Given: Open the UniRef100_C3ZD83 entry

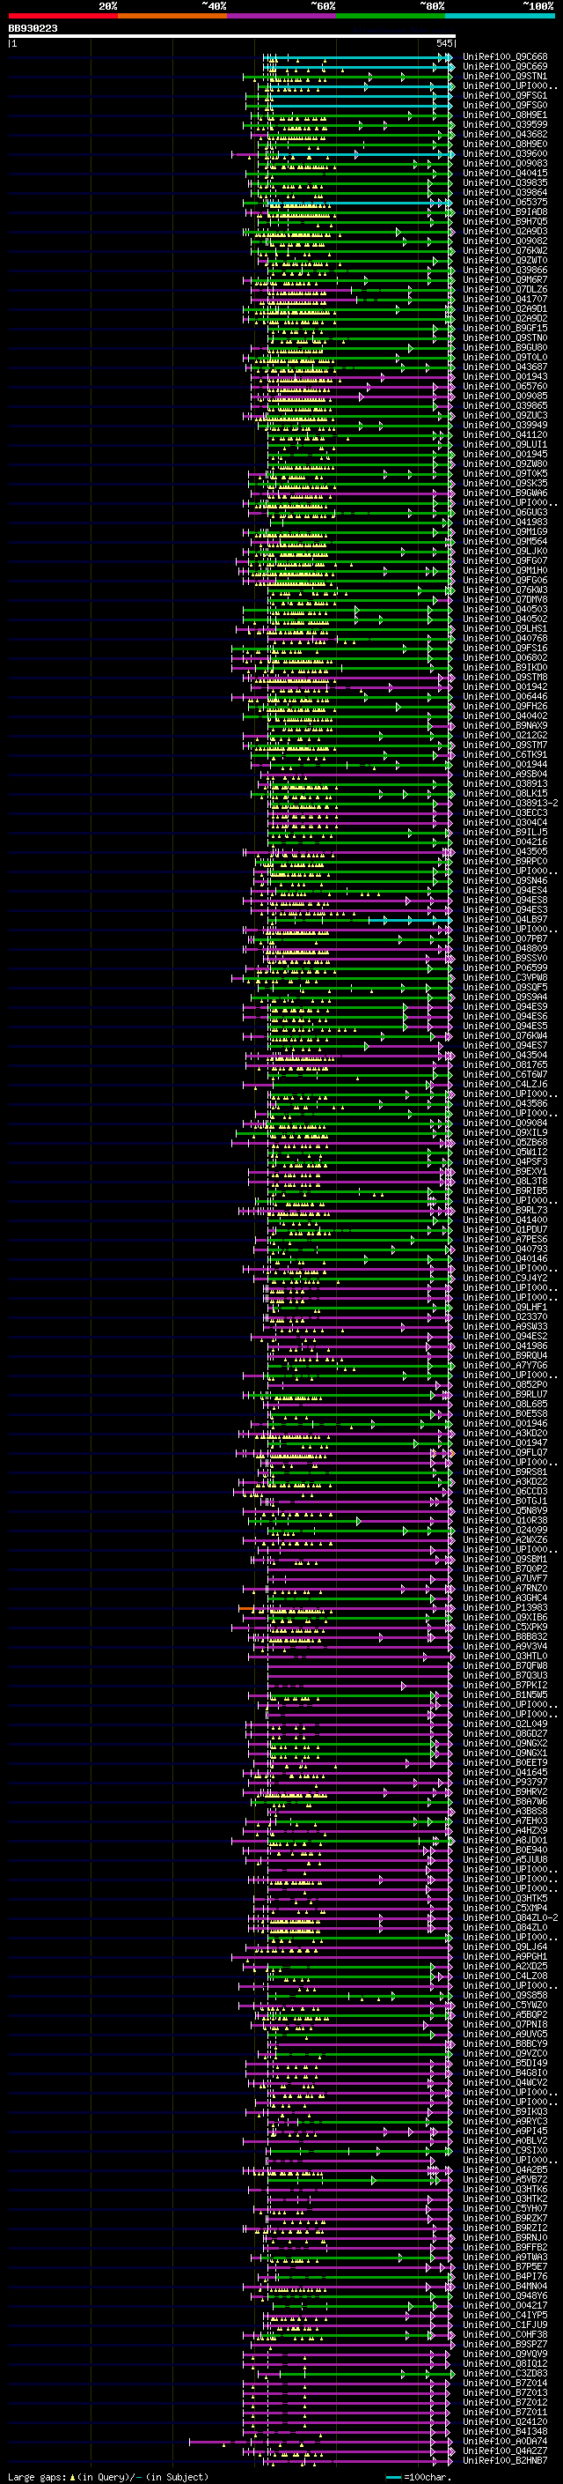Looking at the screenshot, I should click(x=505, y=2373).
